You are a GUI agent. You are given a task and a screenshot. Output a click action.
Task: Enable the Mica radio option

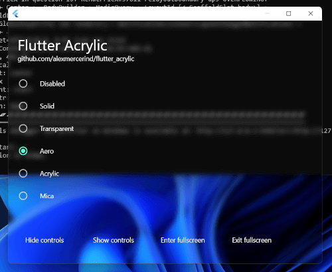pyautogui.click(x=23, y=196)
